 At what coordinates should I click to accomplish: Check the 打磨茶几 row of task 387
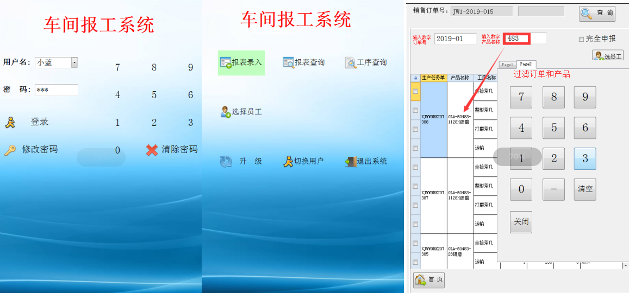[x=415, y=205]
